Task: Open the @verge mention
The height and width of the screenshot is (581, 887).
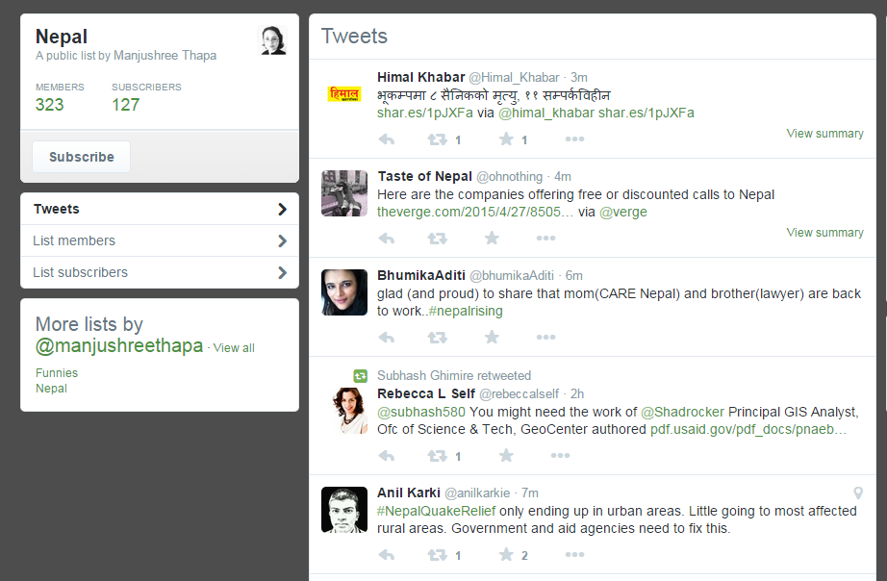Action: [622, 213]
